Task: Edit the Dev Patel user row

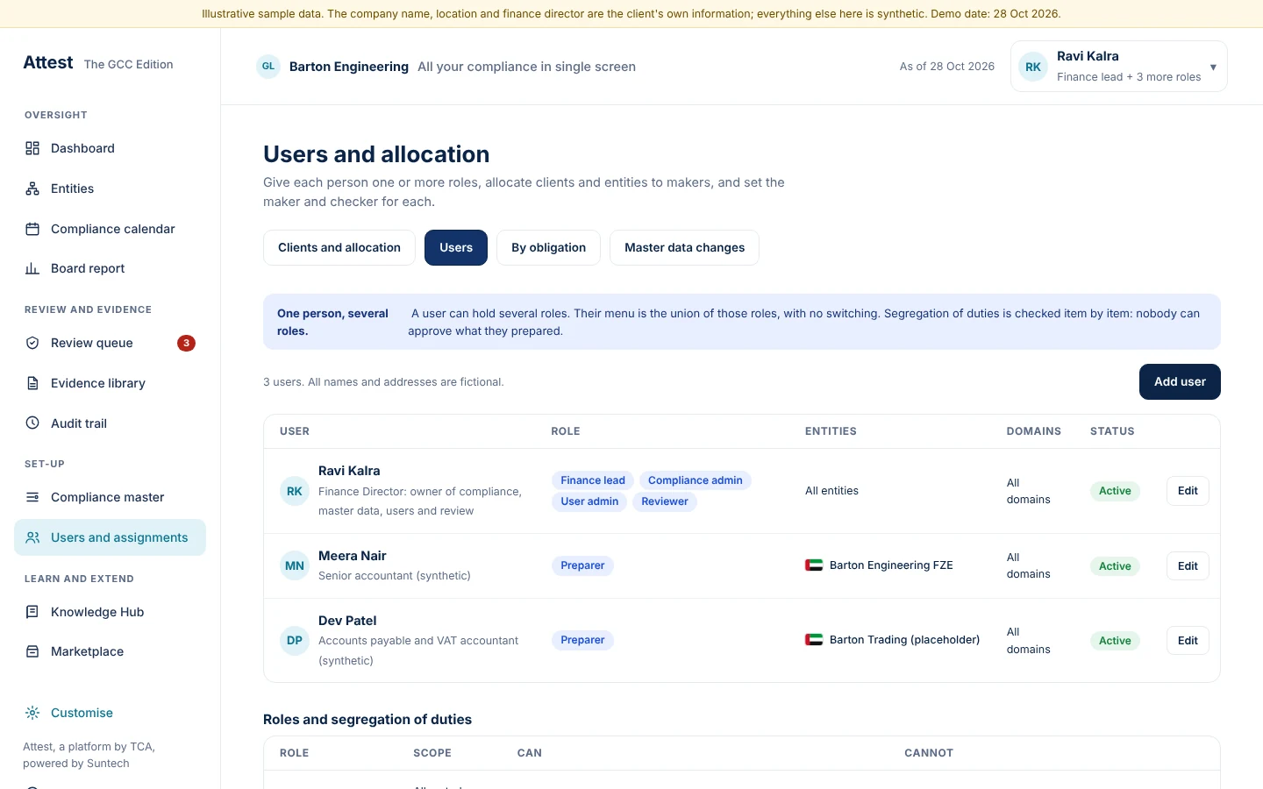Action: coord(1188,640)
